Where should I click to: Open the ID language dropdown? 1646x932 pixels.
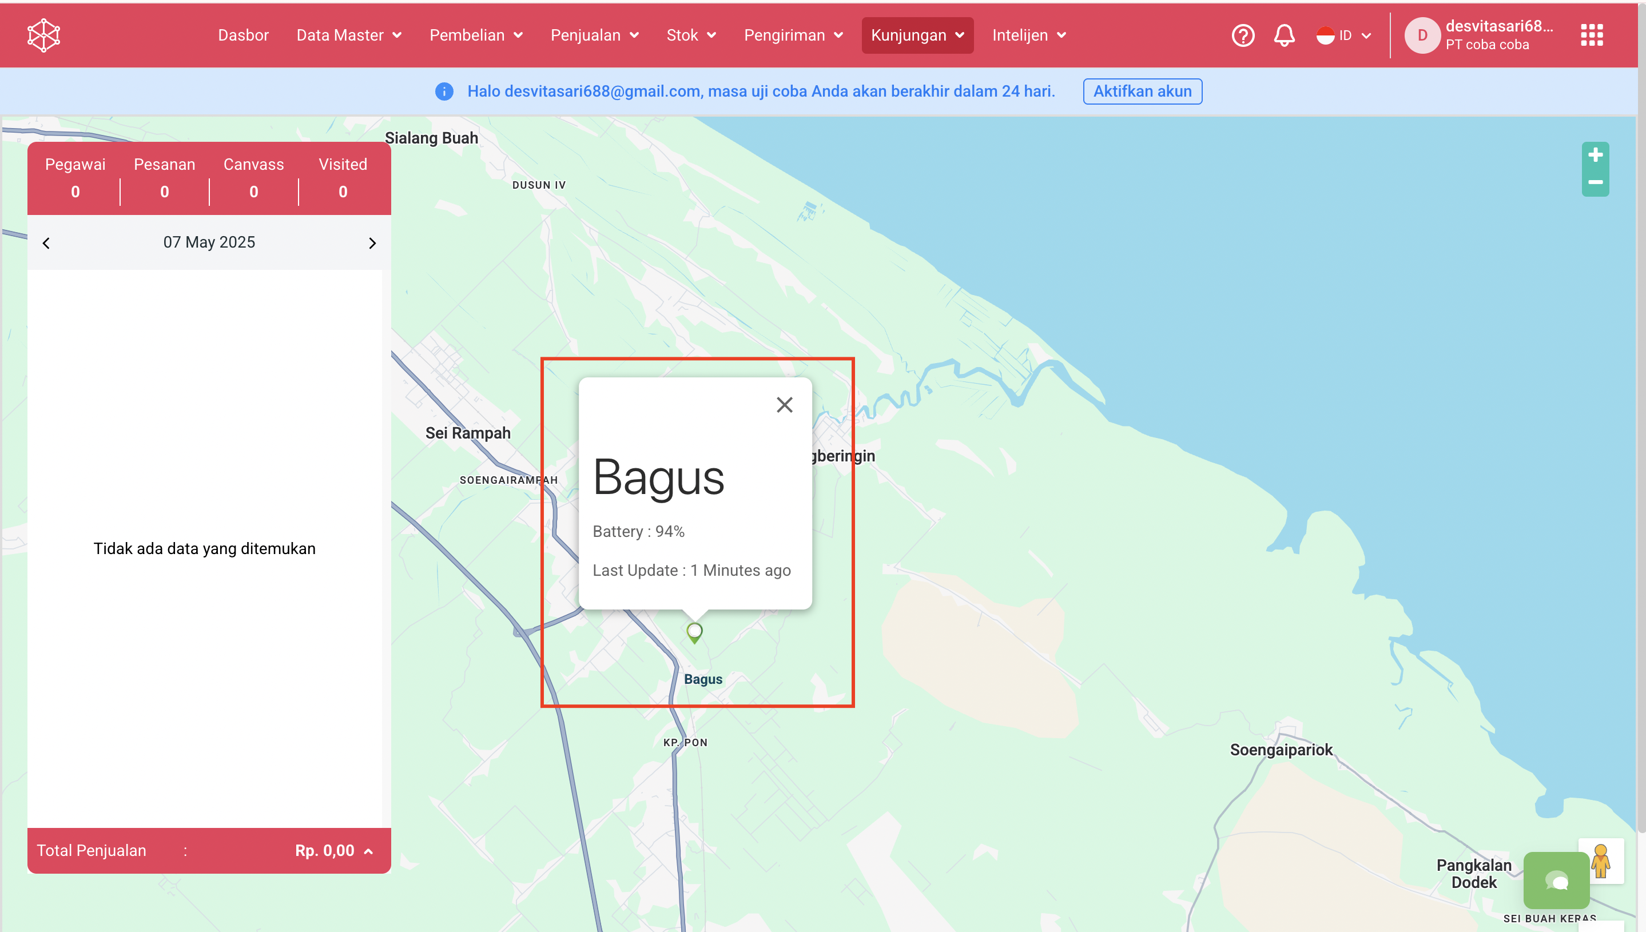pyautogui.click(x=1344, y=35)
